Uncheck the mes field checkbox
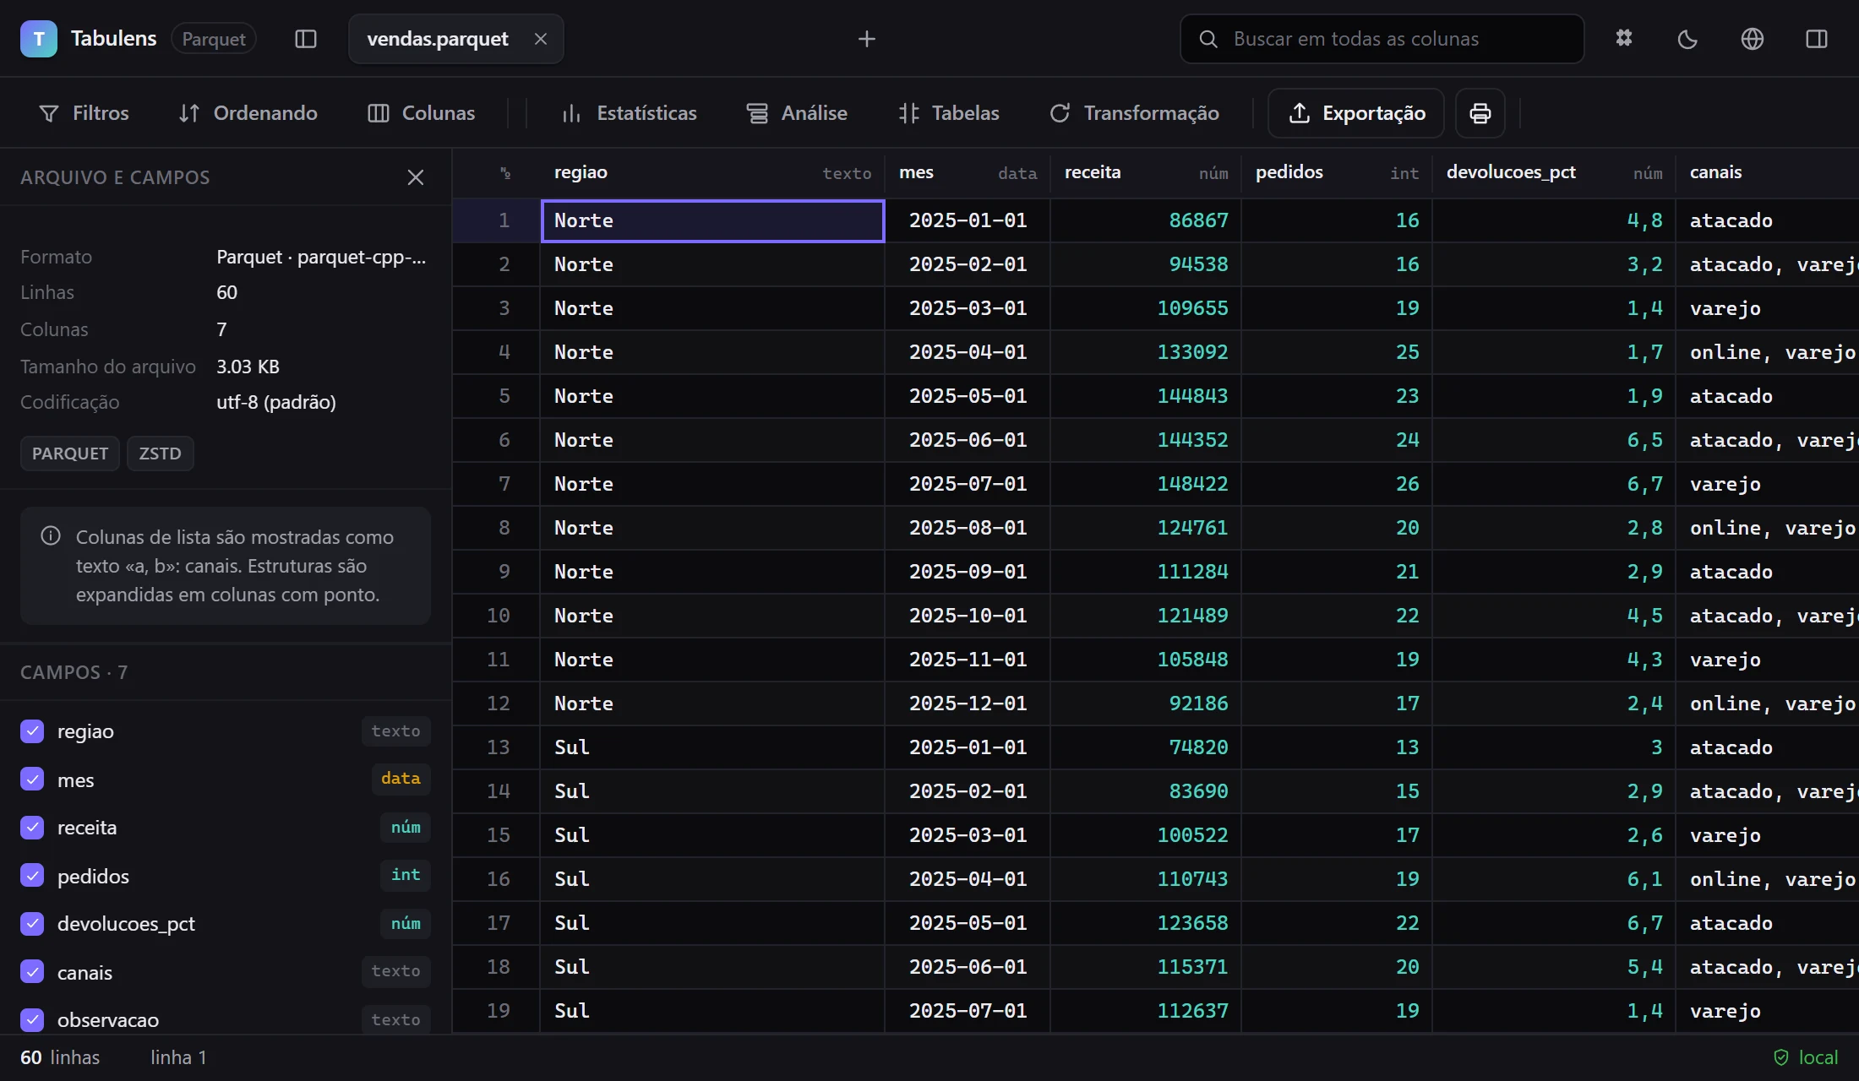Screen dimensions: 1859x1081 point(32,780)
